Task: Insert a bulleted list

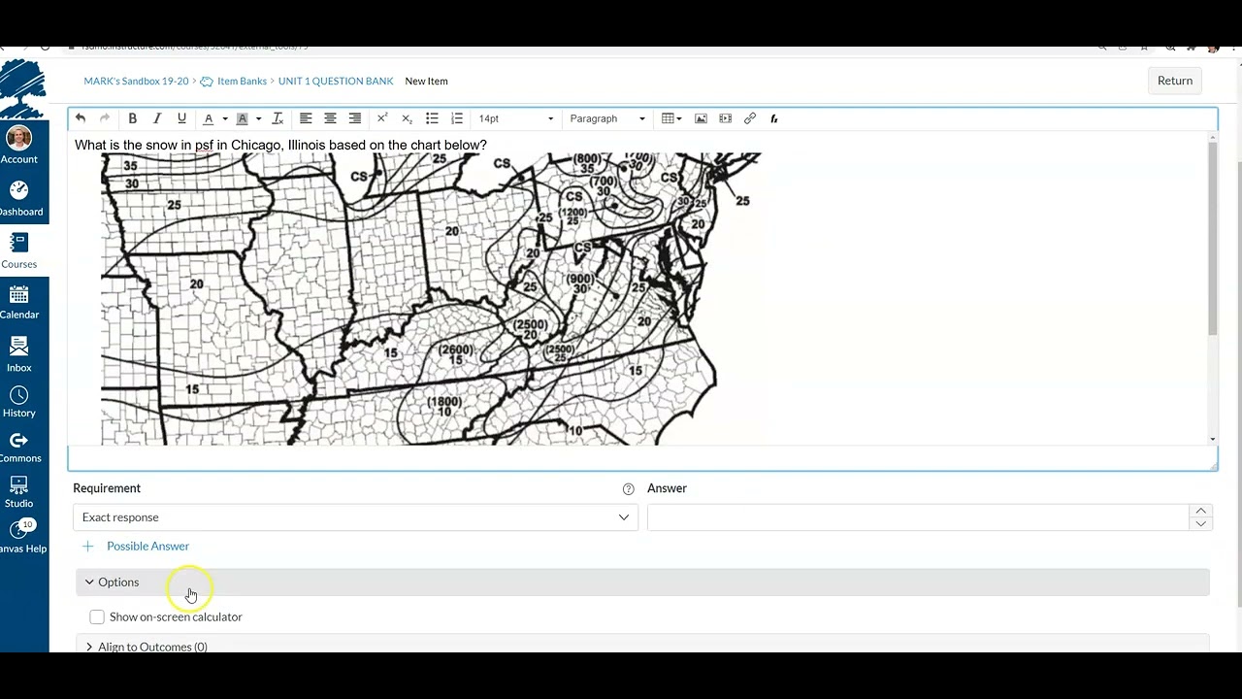Action: [x=432, y=118]
